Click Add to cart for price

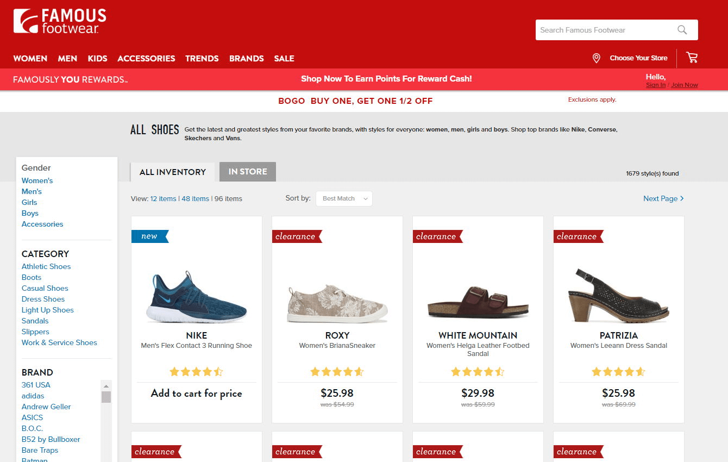pyautogui.click(x=196, y=394)
